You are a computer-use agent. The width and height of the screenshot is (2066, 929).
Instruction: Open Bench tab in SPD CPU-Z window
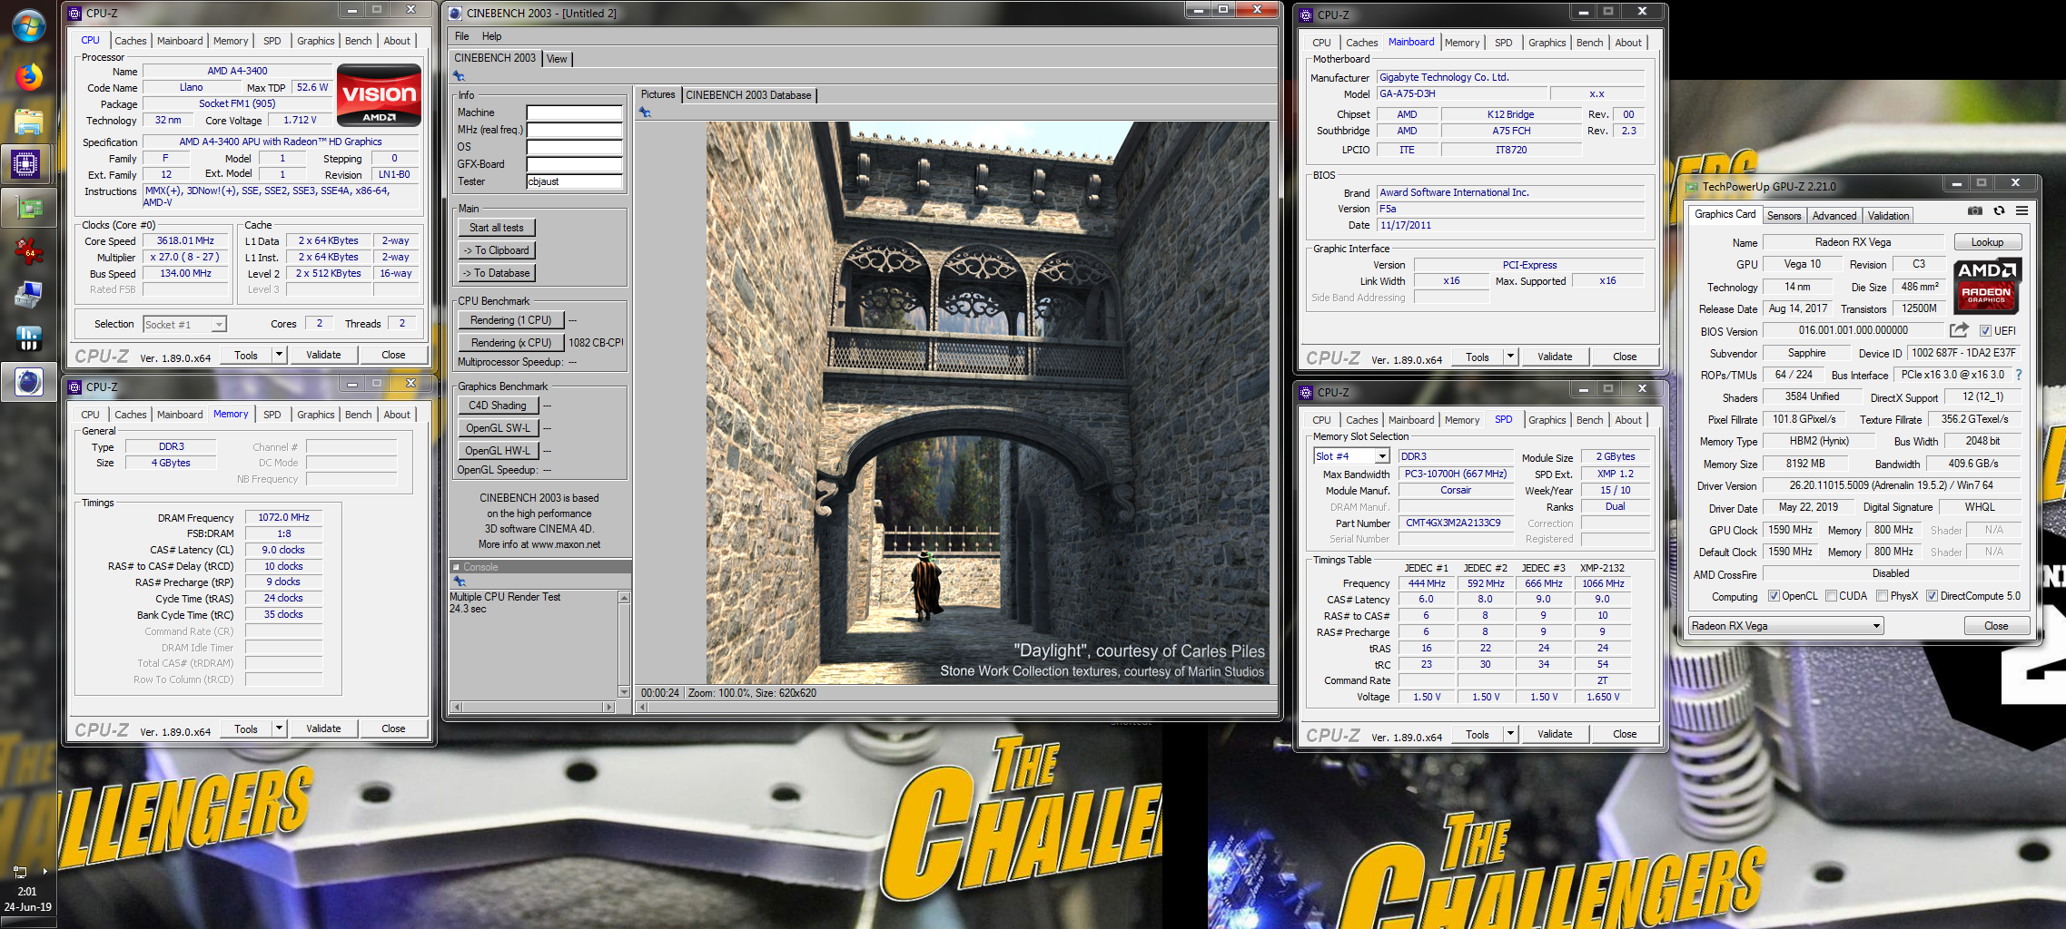tap(1589, 420)
